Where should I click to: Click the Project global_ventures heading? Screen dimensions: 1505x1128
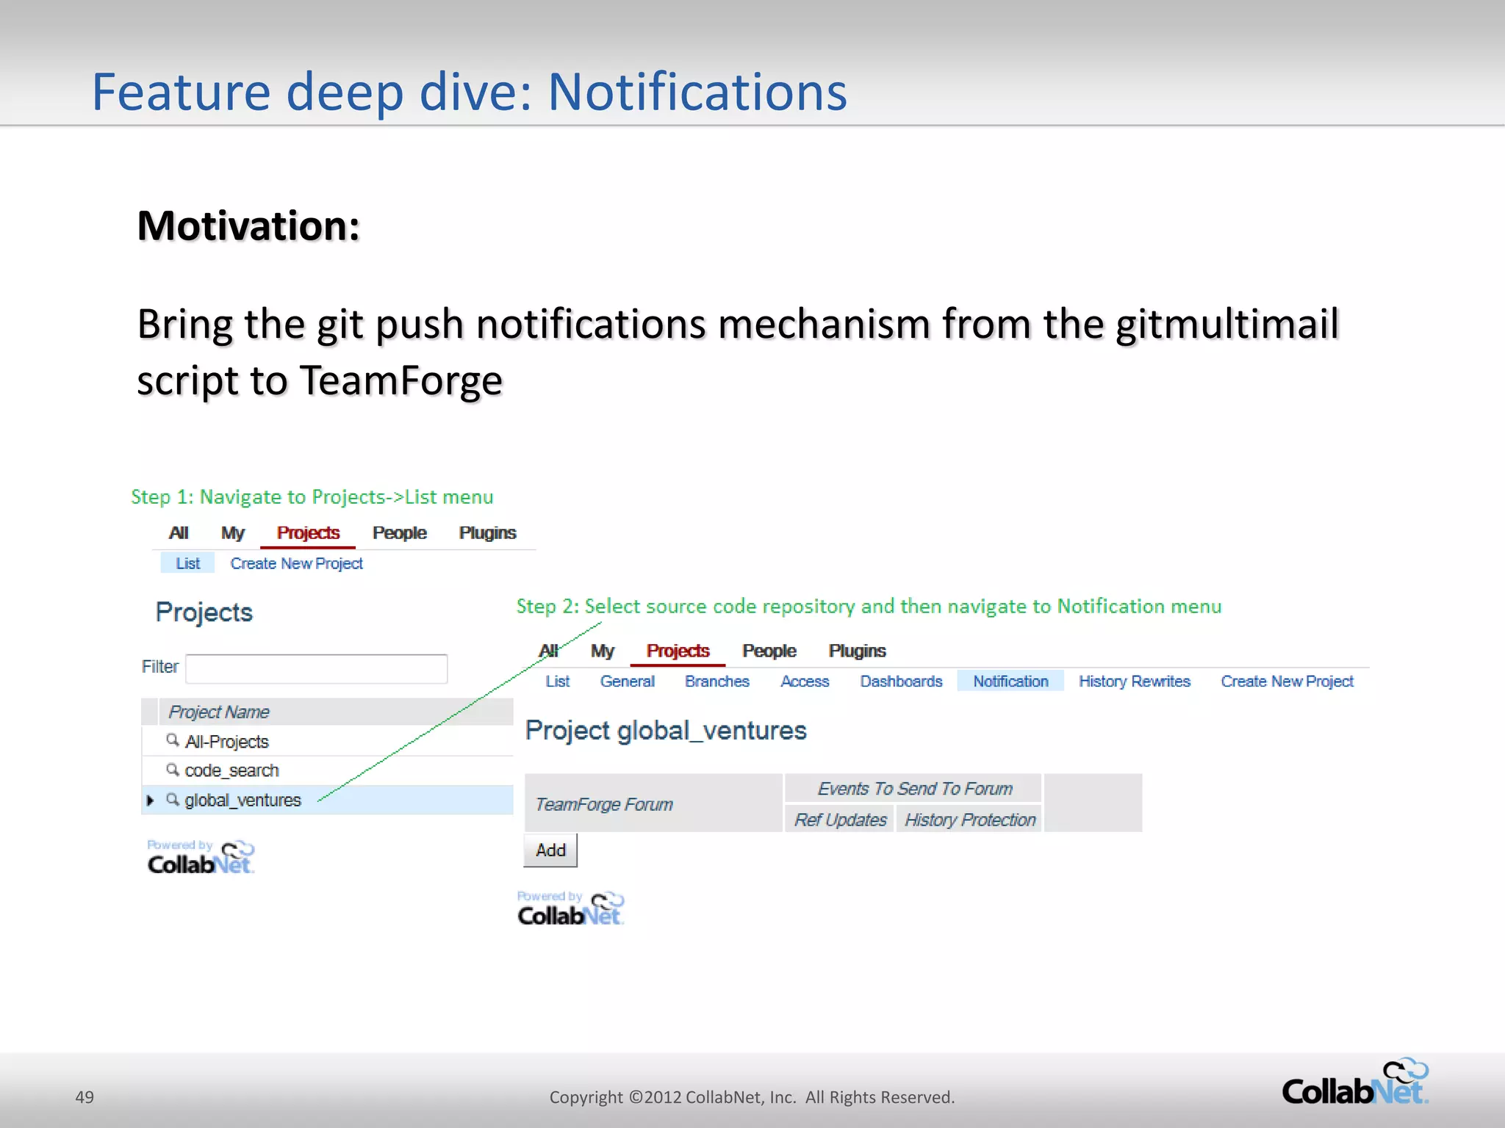point(666,731)
